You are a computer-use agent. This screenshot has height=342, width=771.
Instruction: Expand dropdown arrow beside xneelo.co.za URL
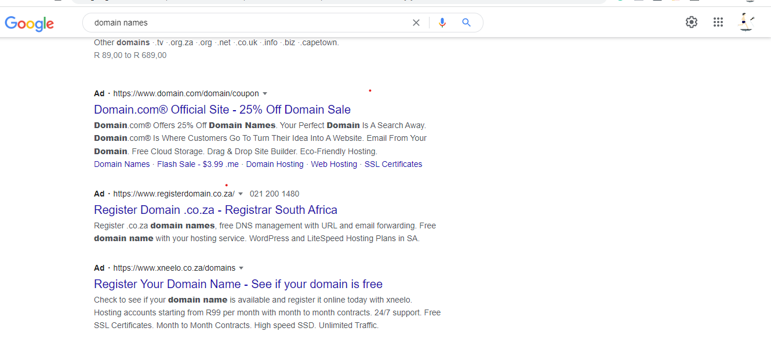click(241, 268)
